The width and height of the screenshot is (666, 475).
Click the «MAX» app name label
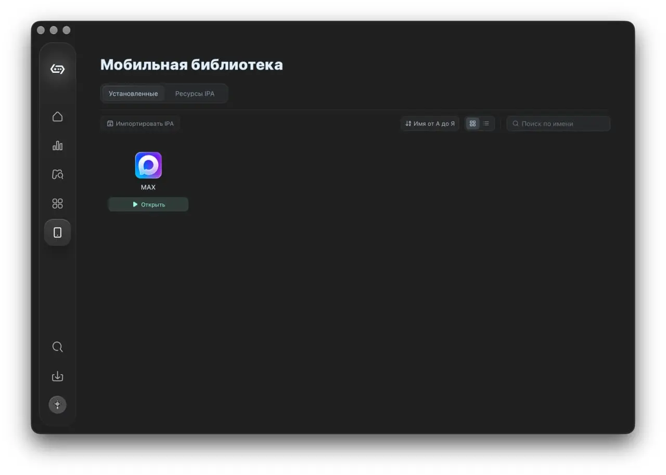[148, 187]
